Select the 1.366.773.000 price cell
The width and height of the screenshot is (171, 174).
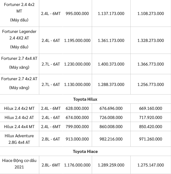(x=151, y=64)
